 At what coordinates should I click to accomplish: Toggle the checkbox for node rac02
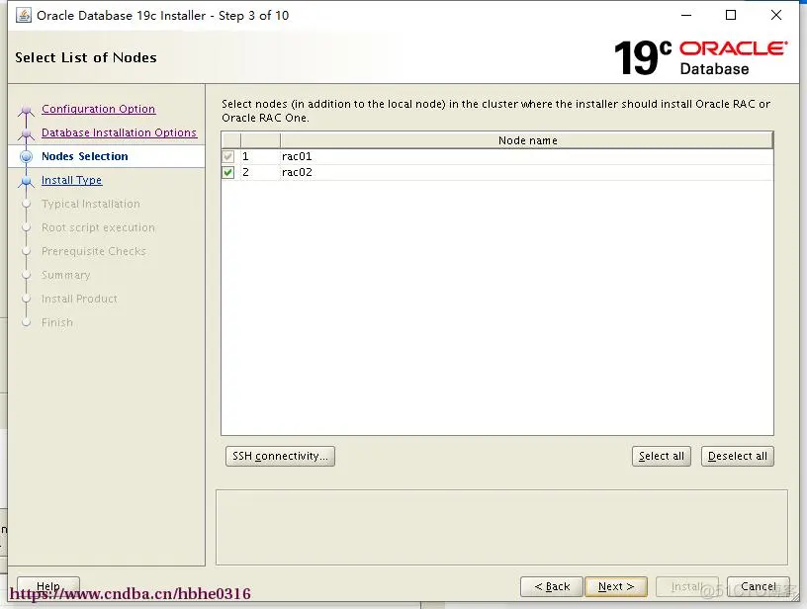(x=228, y=172)
